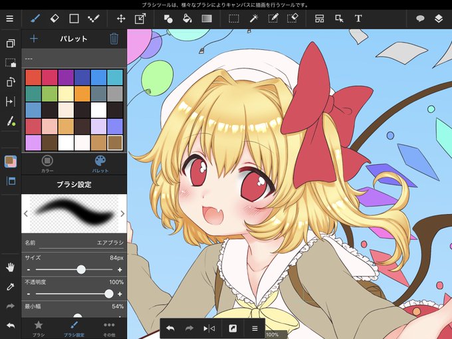Select the Move tool
The height and width of the screenshot is (339, 452).
click(x=121, y=19)
